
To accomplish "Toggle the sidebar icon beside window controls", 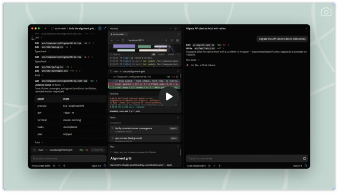I will (x=45, y=28).
